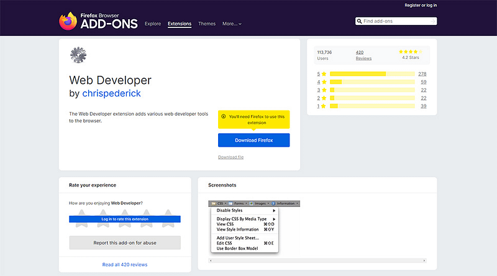Click the search magnifier icon
Viewport: 497px width, 276px height.
[360, 21]
